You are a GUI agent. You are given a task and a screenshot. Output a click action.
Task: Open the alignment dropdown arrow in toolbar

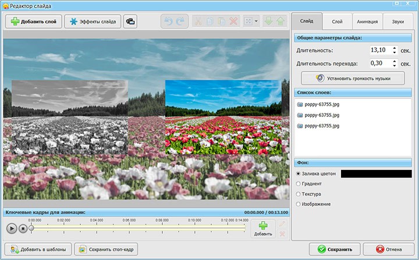(x=257, y=22)
